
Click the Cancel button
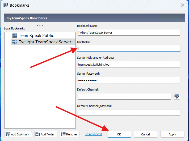click(x=146, y=134)
